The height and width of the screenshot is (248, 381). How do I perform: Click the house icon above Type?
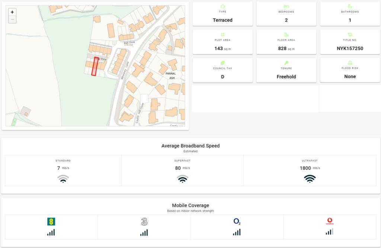pyautogui.click(x=222, y=6)
